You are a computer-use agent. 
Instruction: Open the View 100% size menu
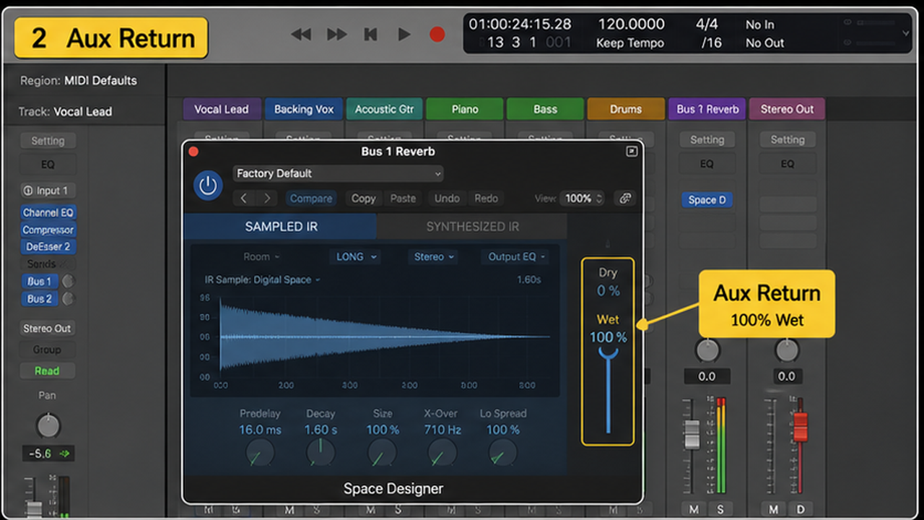point(583,198)
